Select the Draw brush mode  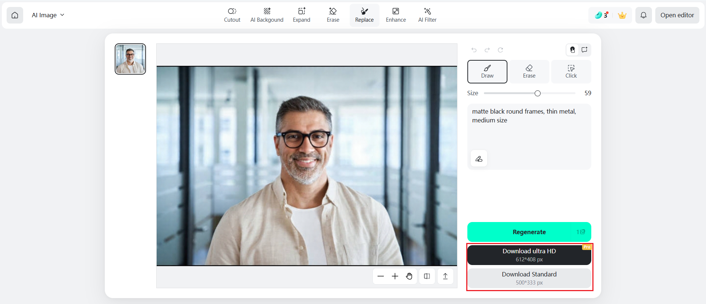[487, 72]
